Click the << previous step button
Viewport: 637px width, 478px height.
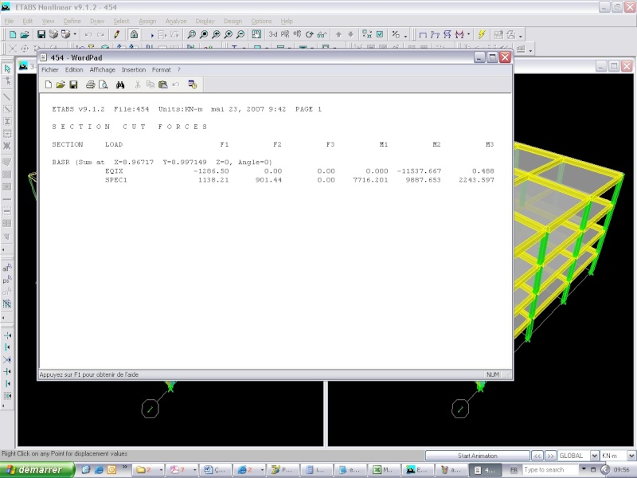click(537, 456)
